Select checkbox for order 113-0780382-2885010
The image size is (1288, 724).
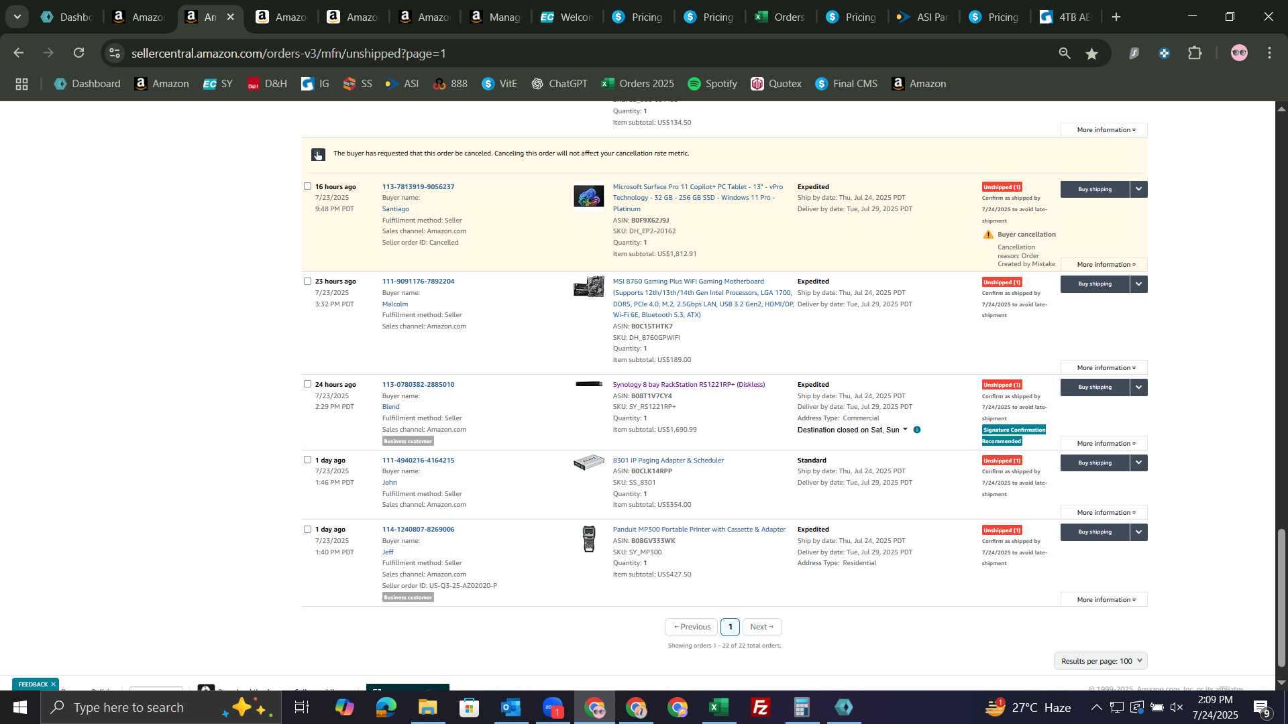(307, 384)
